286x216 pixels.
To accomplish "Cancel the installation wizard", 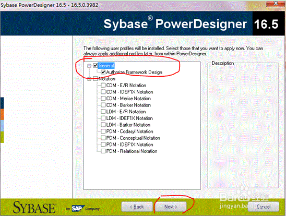I will coord(264,207).
